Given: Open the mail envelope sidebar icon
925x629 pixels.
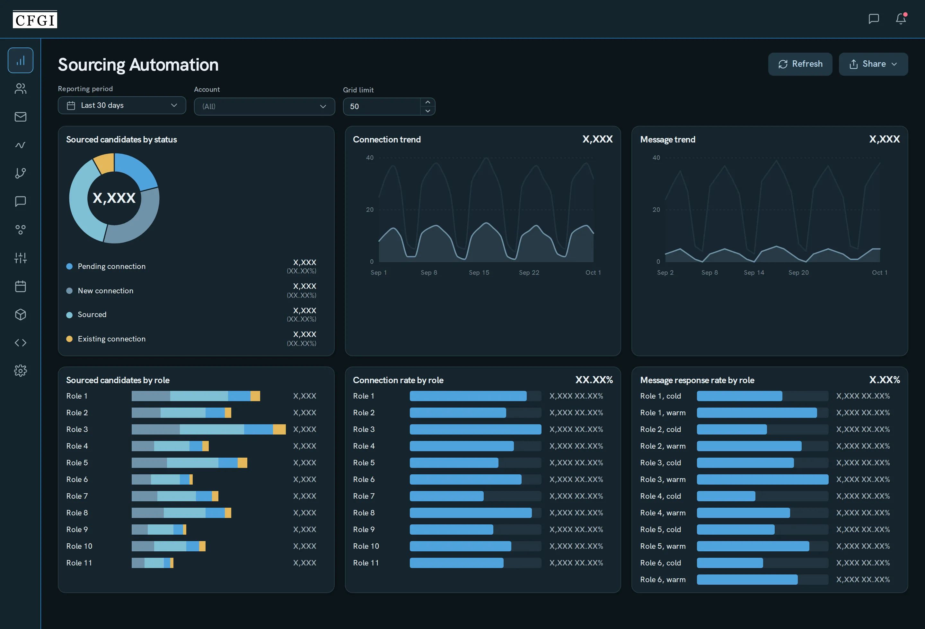Looking at the screenshot, I should (x=20, y=117).
